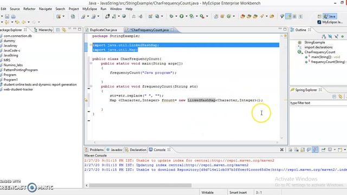Open the Navigate menu
The height and width of the screenshot is (195, 347).
click(46, 9)
